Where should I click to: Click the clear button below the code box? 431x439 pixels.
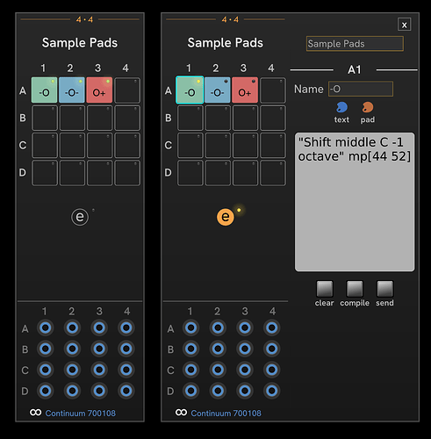[x=325, y=289]
